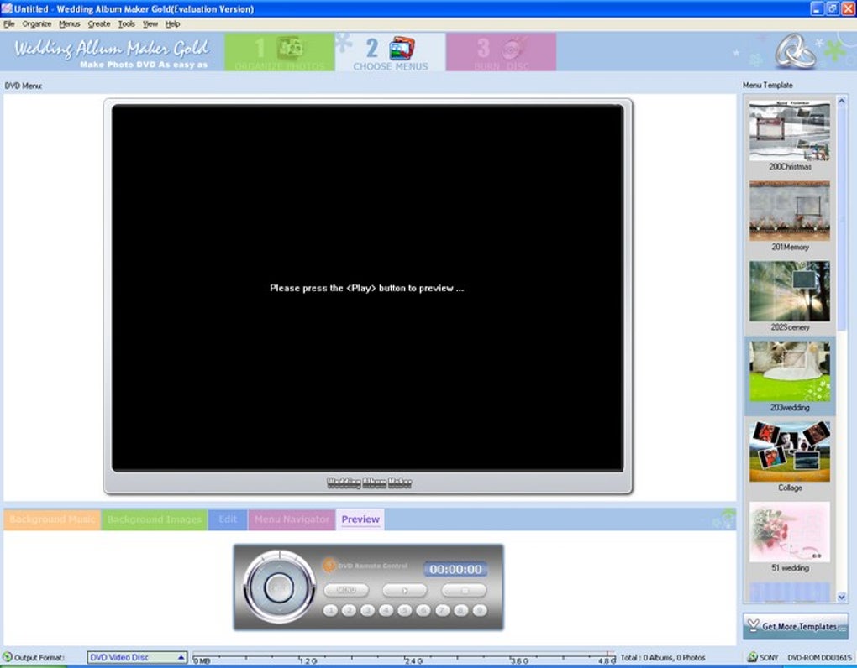Open the View menu
Image resolution: width=857 pixels, height=668 pixels.
tap(150, 24)
